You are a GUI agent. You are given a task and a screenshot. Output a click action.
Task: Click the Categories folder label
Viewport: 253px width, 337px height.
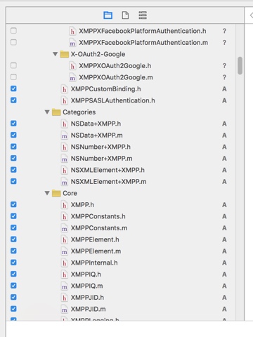coord(79,112)
